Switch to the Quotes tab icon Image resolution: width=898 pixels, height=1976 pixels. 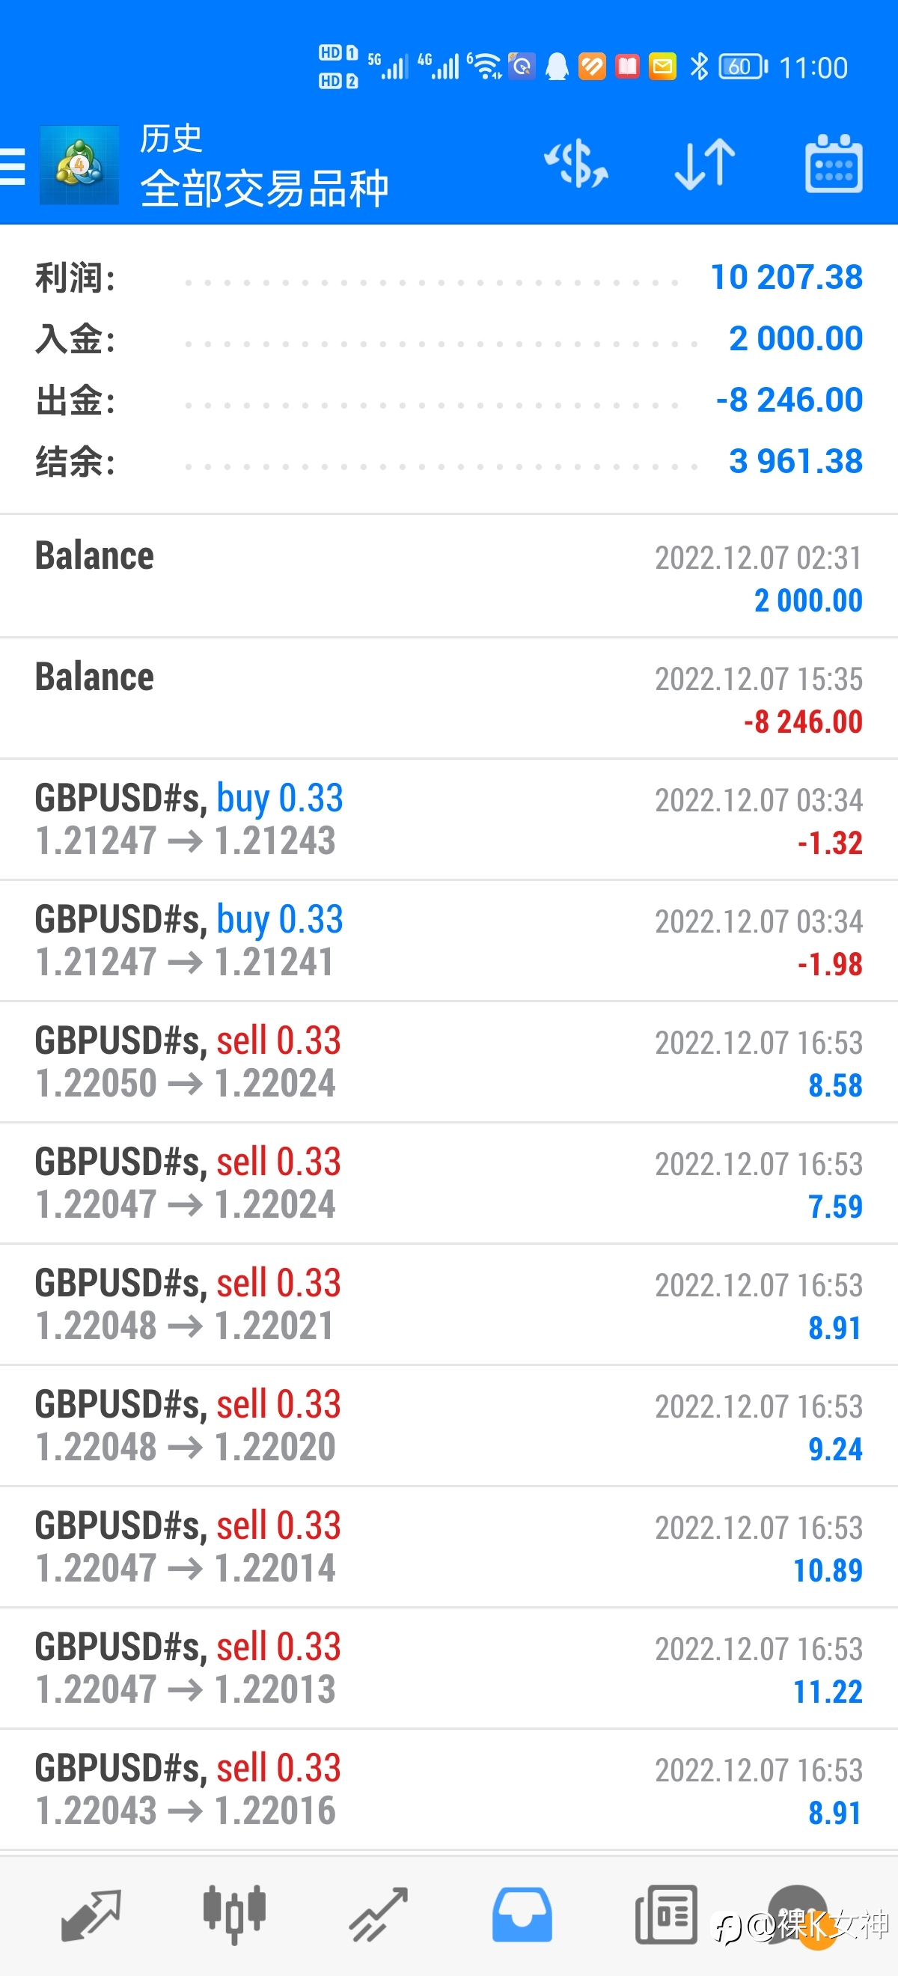91,1915
